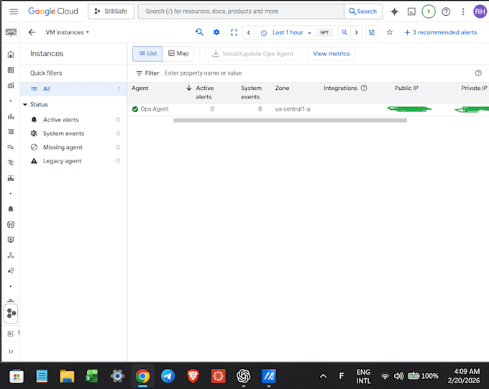
Task: Open the RH account avatar
Action: click(x=480, y=12)
